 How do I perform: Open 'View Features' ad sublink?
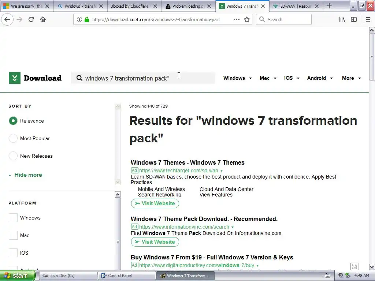(x=216, y=195)
